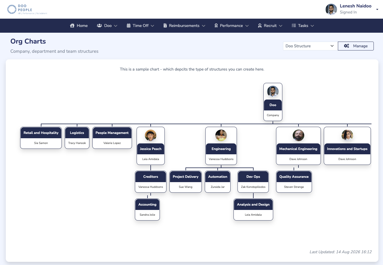The width and height of the screenshot is (383, 265).
Task: Click the name Valerie Lopez
Action: click(112, 143)
